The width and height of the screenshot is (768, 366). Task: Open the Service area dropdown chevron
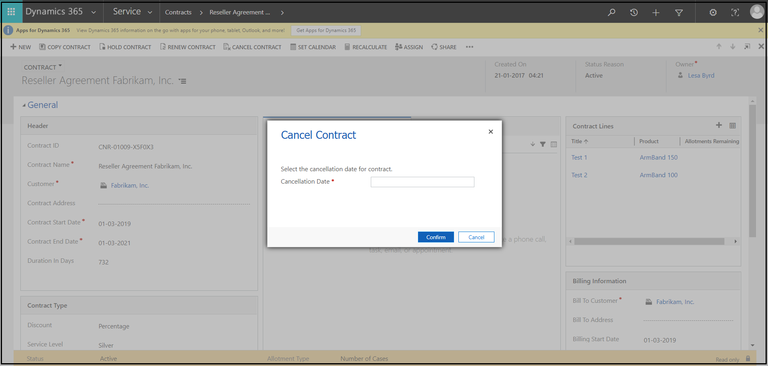point(150,12)
